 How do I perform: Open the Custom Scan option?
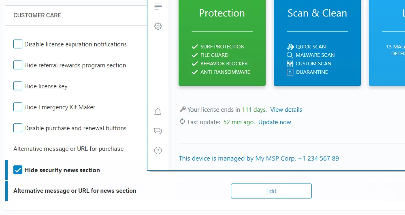313,64
